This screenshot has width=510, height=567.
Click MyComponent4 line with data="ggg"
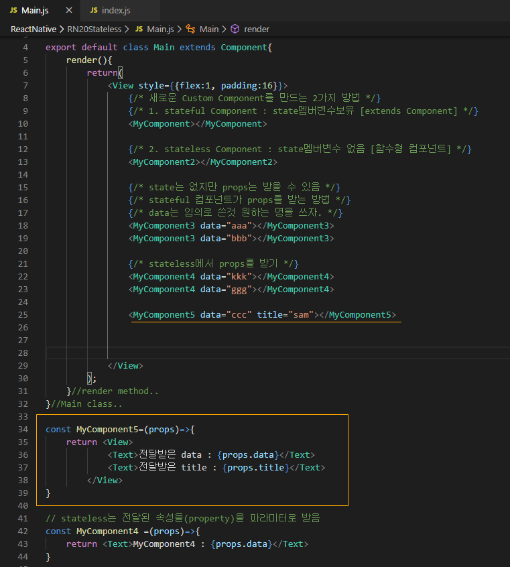[x=231, y=290]
